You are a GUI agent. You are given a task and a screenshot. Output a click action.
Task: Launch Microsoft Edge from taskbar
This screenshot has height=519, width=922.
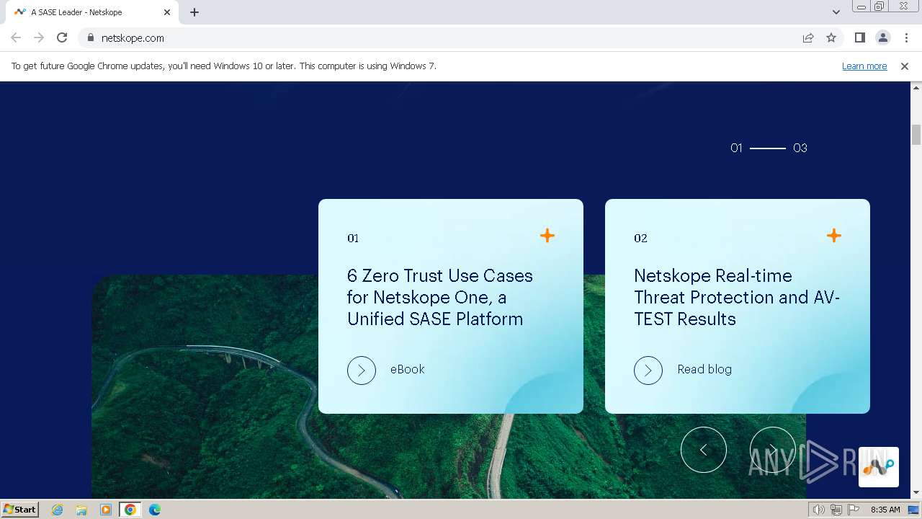point(155,510)
